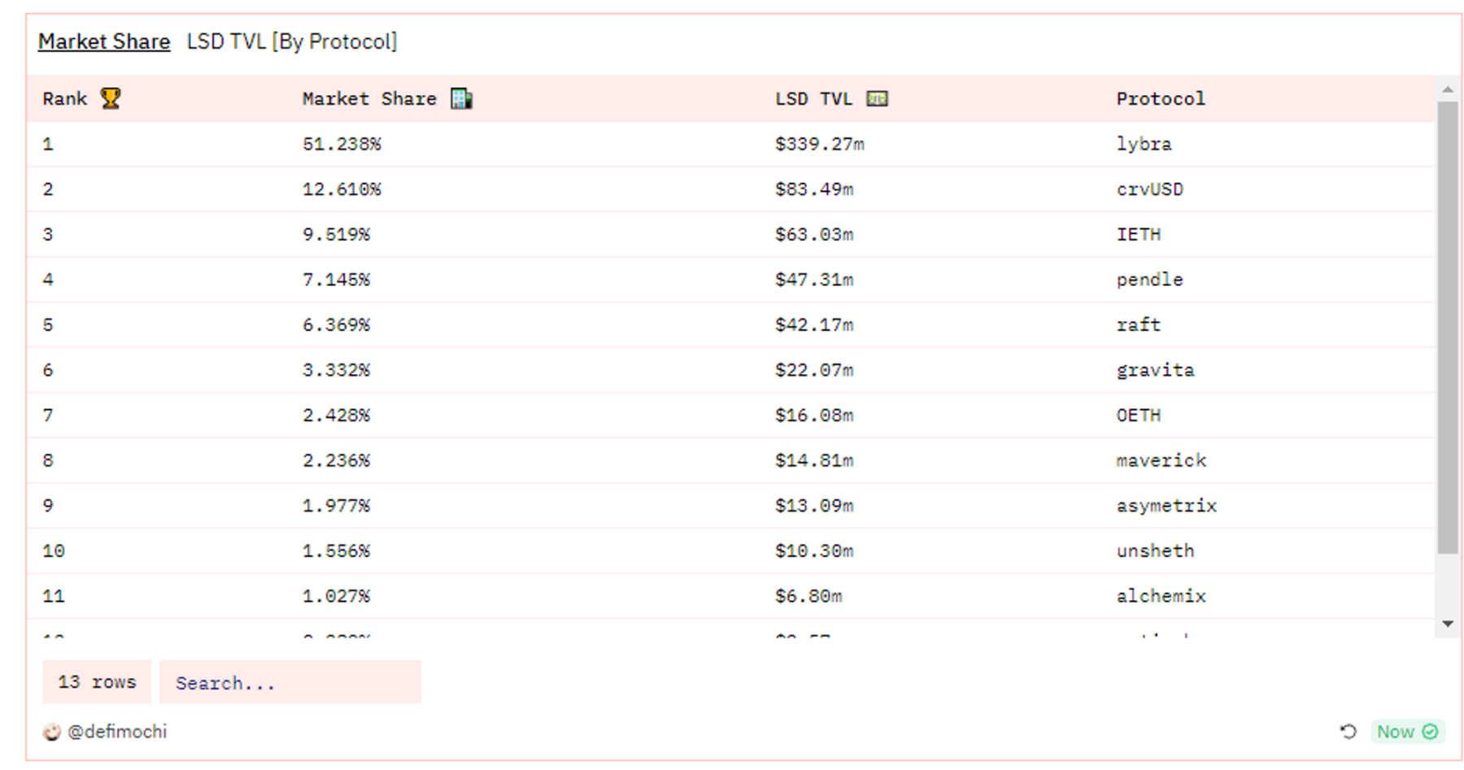Image resolution: width=1464 pixels, height=770 pixels.
Task: Click the defimochi avatar icon
Action: pos(52,732)
